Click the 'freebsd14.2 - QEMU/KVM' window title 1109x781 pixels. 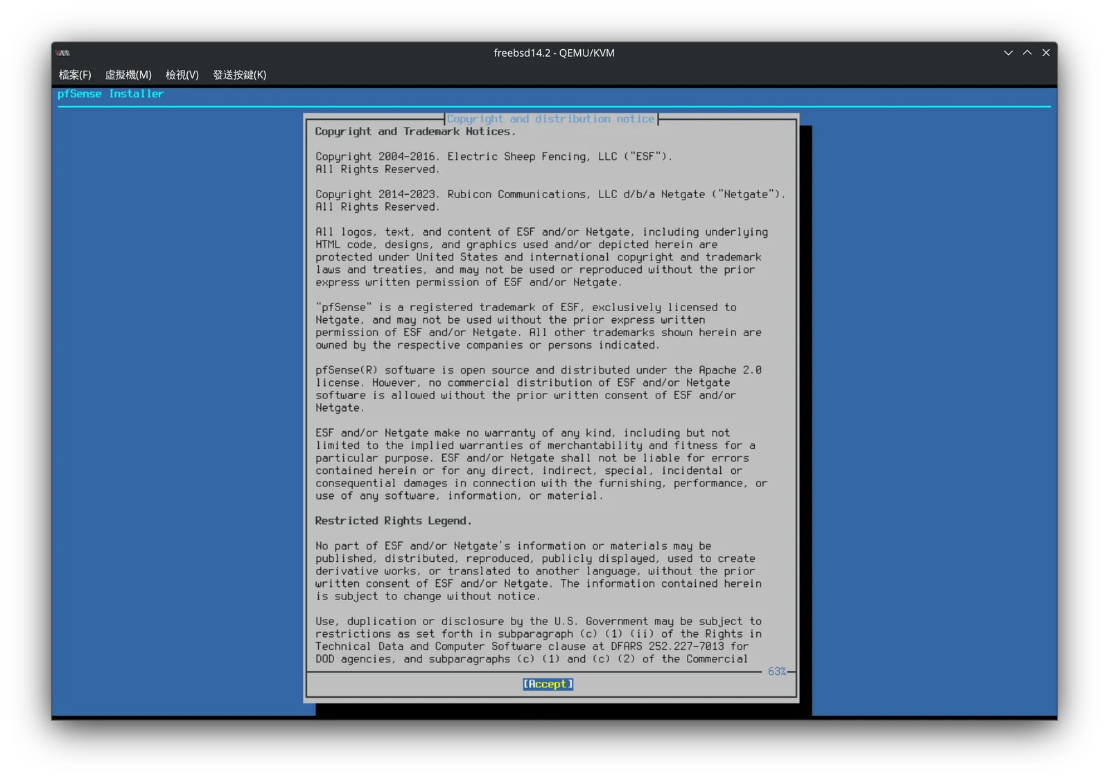click(554, 53)
